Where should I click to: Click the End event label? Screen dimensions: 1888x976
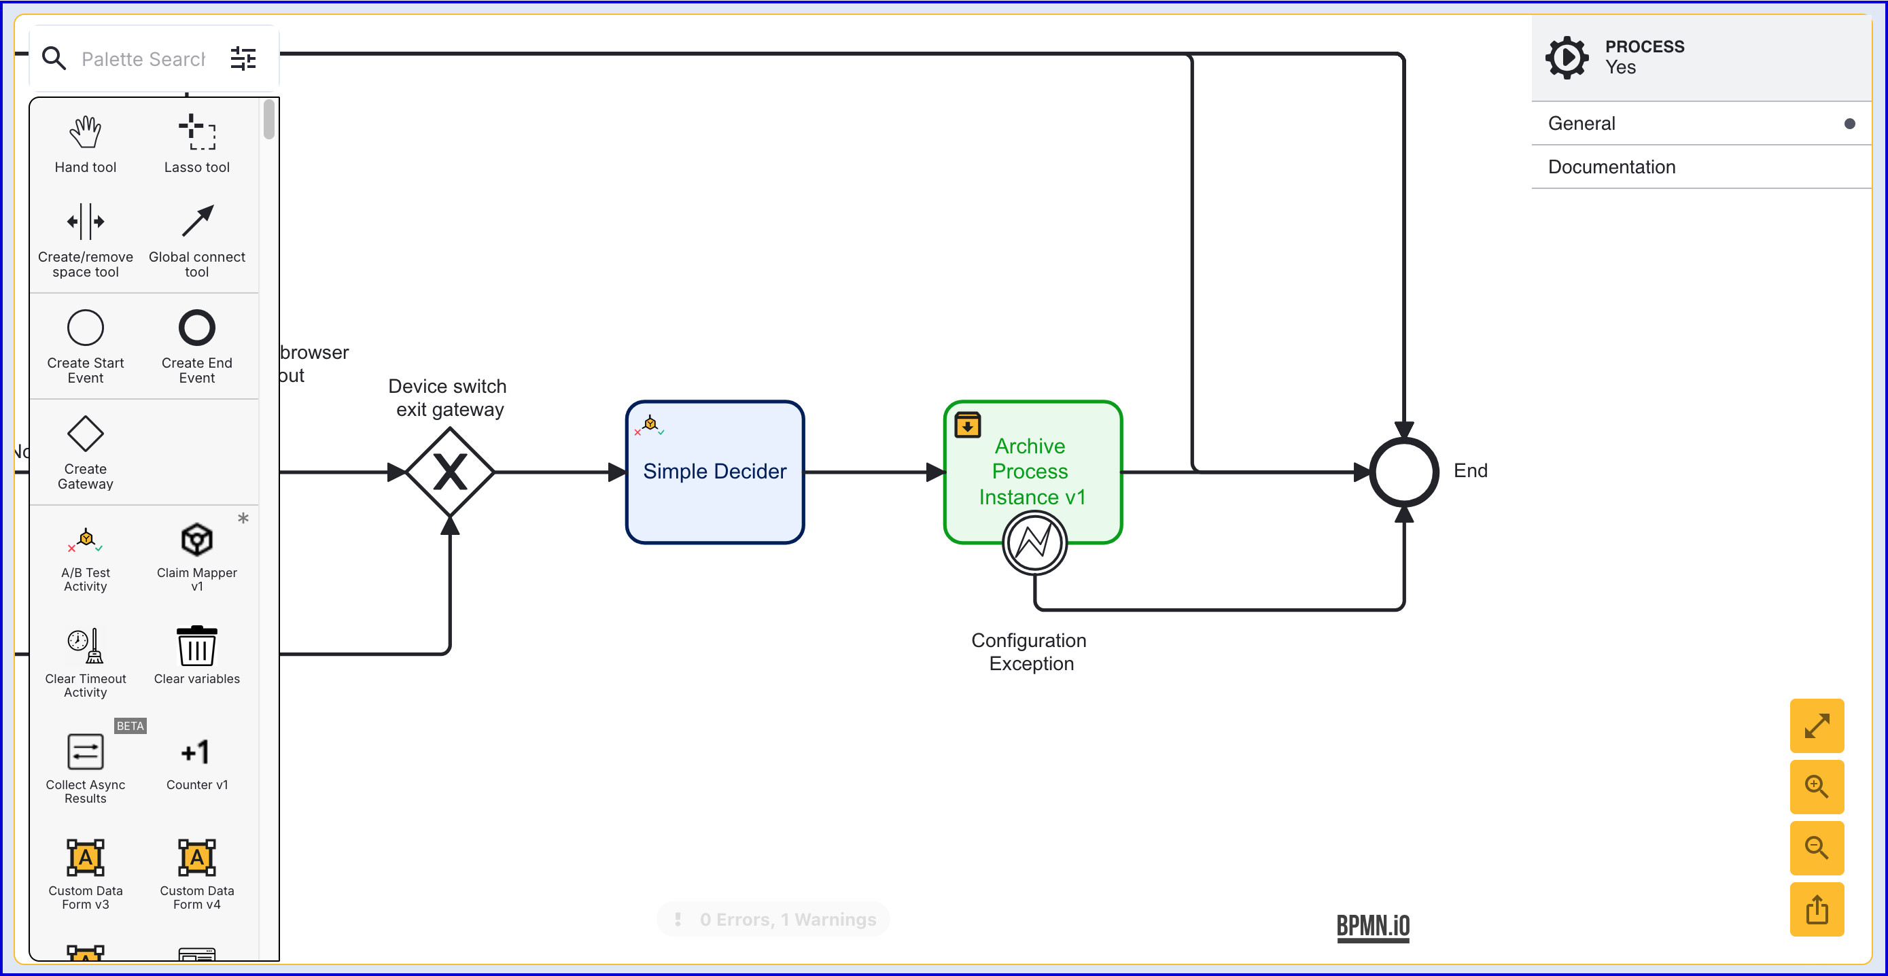(x=1470, y=470)
